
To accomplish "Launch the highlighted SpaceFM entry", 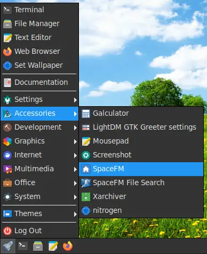I will click(x=141, y=169).
